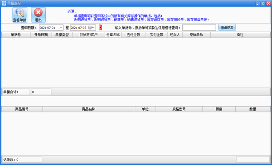Click the 颜色 column header

(219, 109)
